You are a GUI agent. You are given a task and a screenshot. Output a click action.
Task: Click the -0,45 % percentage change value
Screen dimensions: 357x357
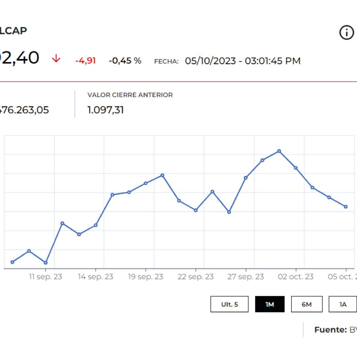(x=125, y=61)
